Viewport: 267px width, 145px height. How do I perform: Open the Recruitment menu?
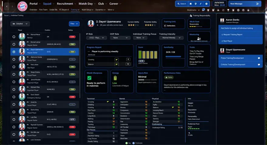(x=66, y=4)
